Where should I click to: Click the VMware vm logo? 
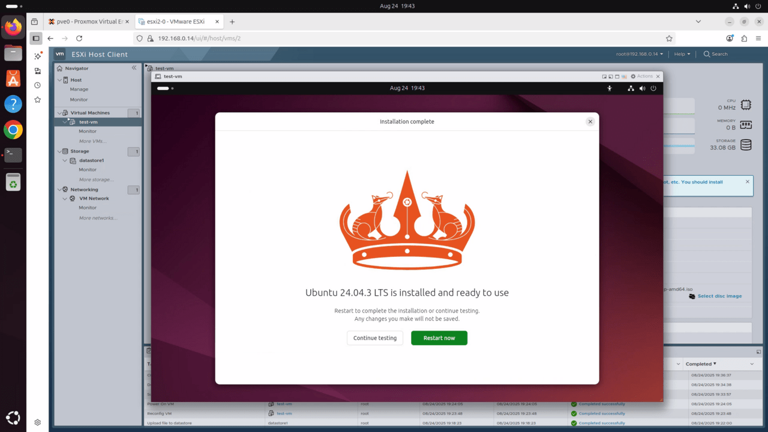coord(60,54)
